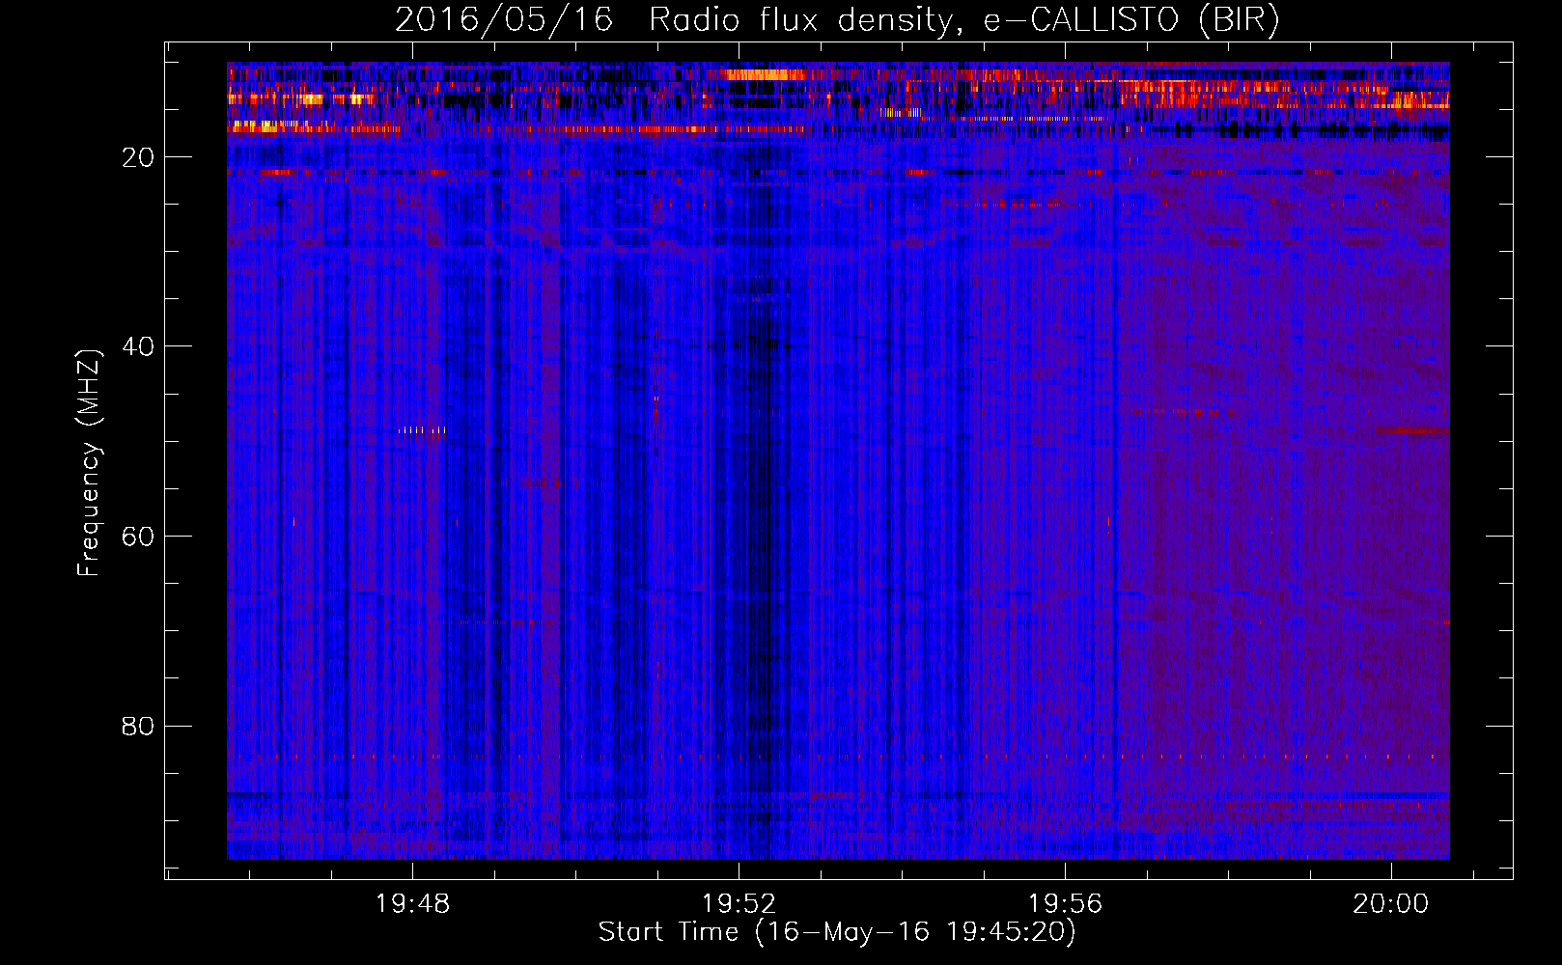The height and width of the screenshot is (965, 1562).
Task: Click the '60' frequency tick label
Action: point(138,538)
